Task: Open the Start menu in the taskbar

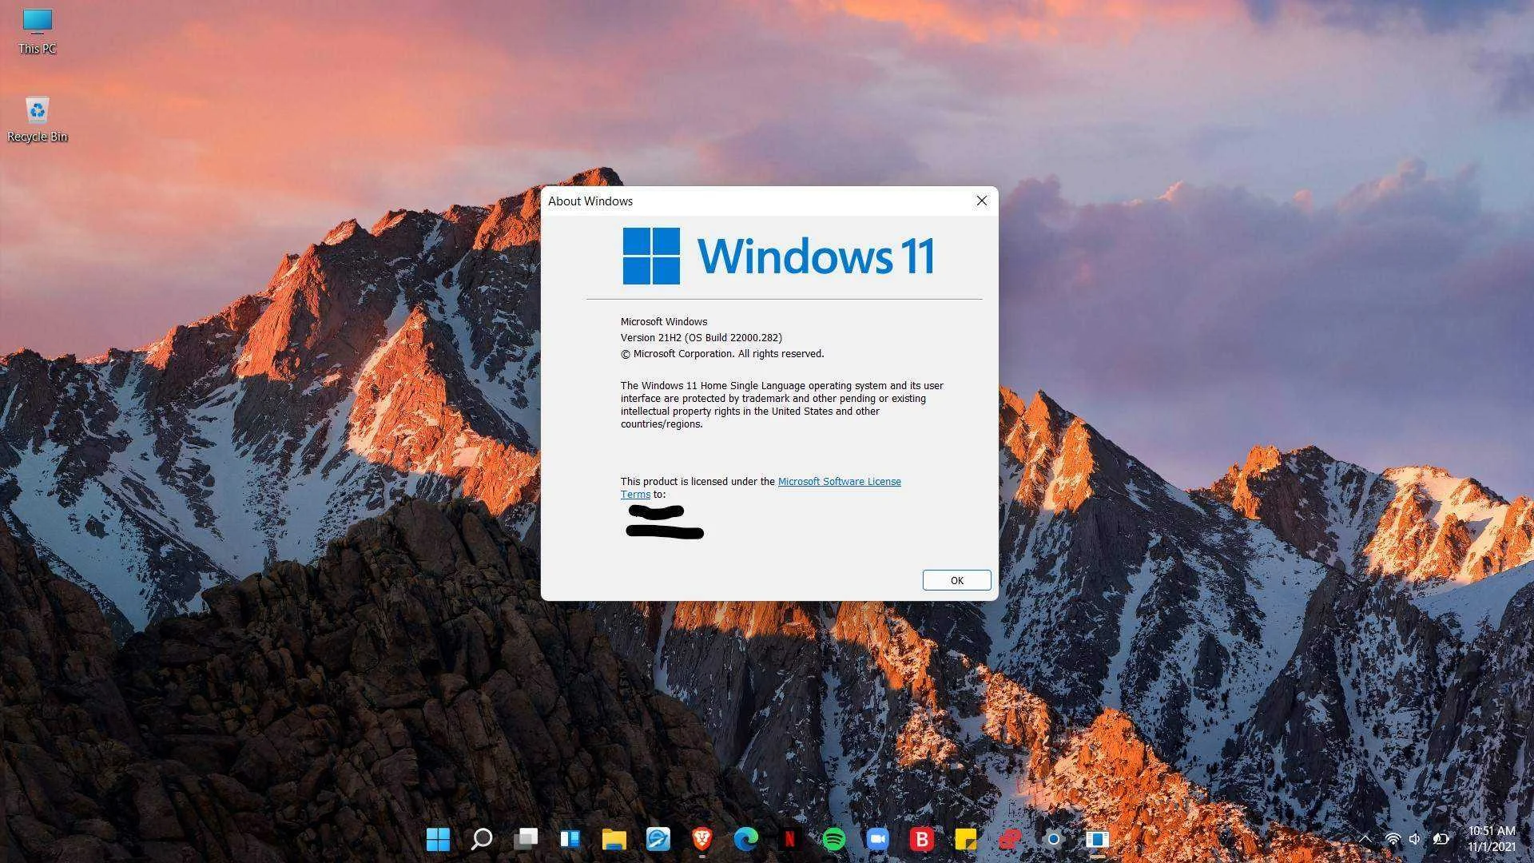Action: (438, 839)
